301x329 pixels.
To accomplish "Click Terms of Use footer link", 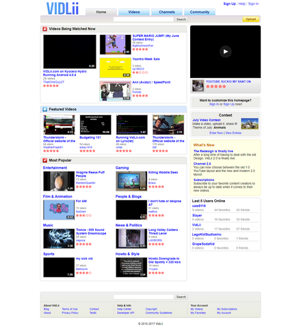I will pyautogui.click(x=70, y=309).
